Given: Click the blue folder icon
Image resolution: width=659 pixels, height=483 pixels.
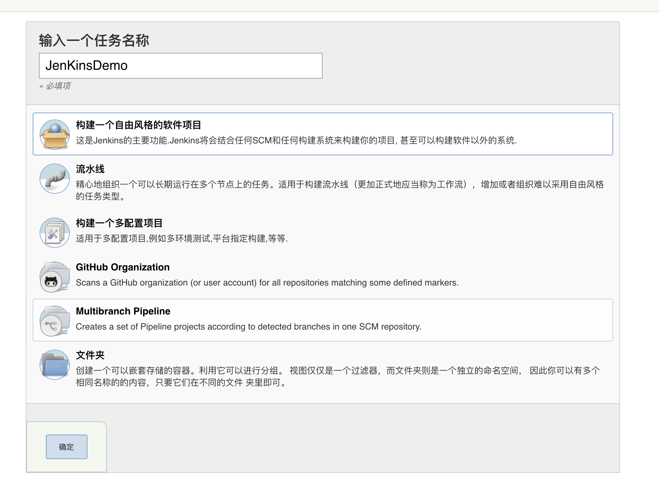Looking at the screenshot, I should [55, 365].
